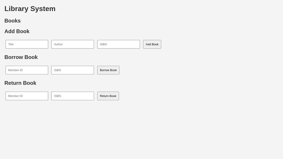Select the ISBN field under Add Book
Image resolution: width=283 pixels, height=159 pixels.
tap(119, 44)
